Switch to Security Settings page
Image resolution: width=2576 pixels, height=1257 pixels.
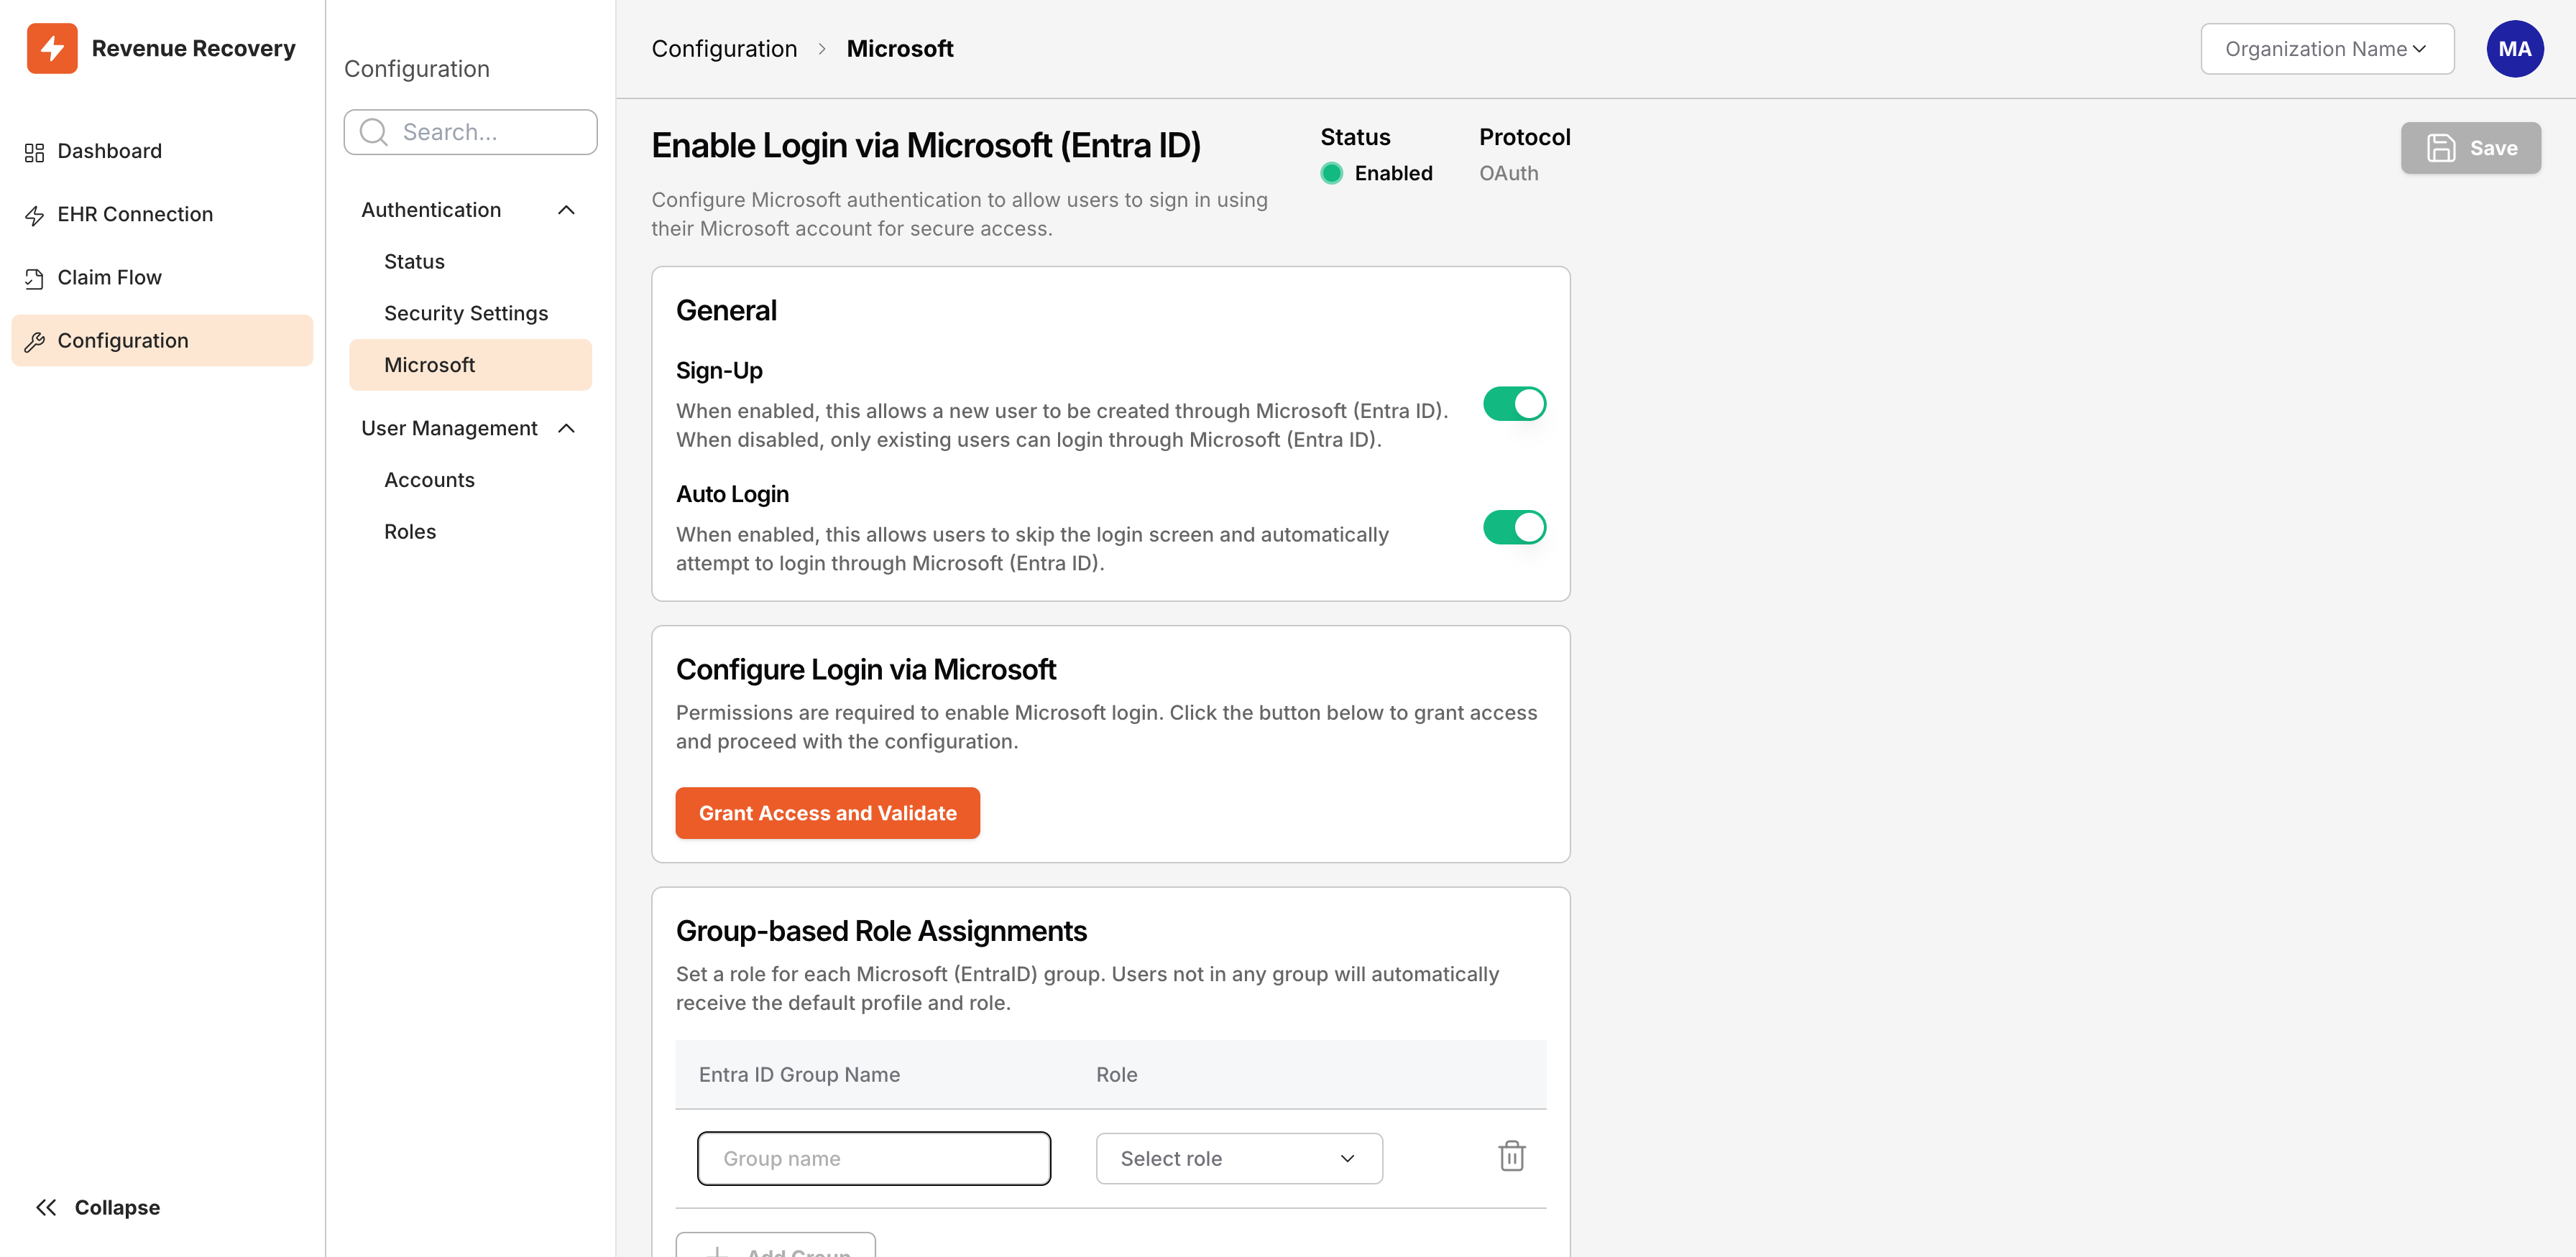click(x=466, y=312)
